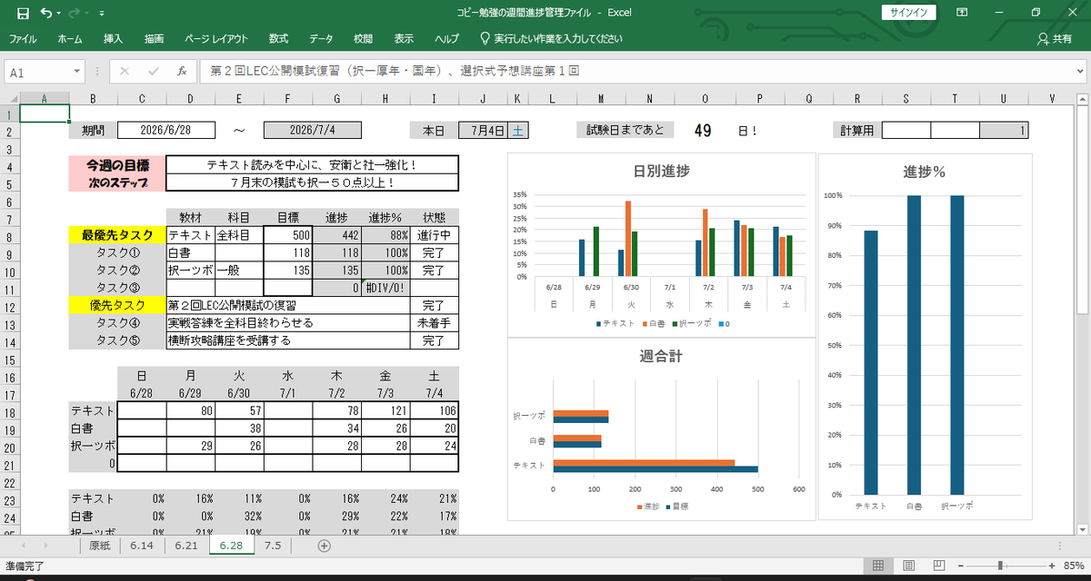Open the Name Box dropdown arrow
Screen dimensions: 1091x581
point(77,71)
